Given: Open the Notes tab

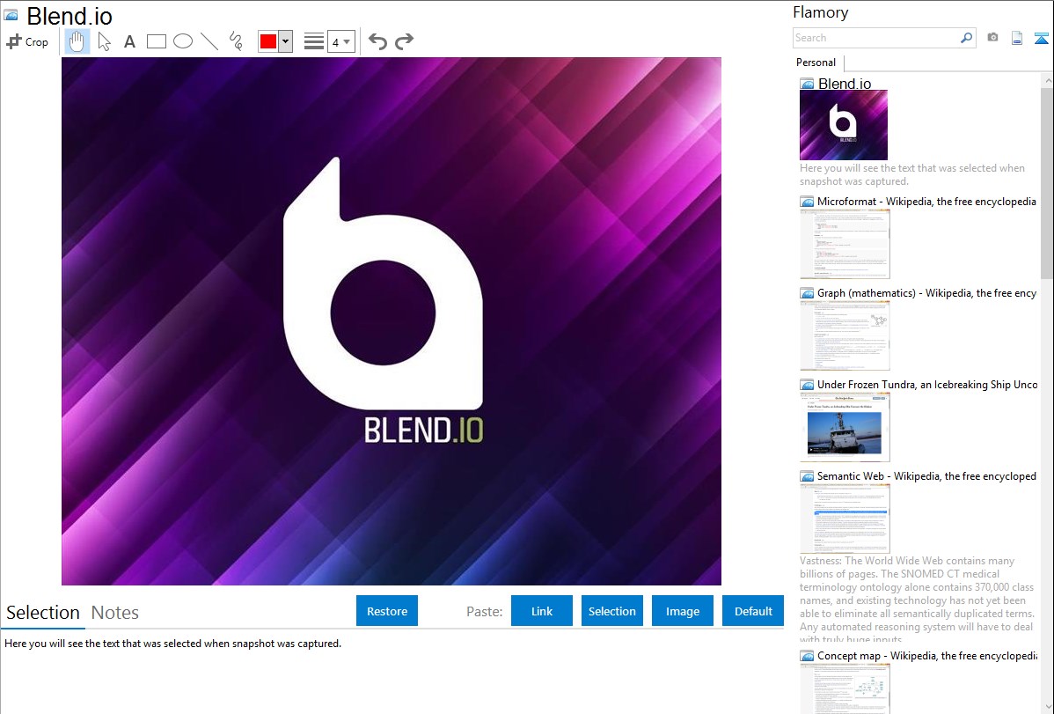Looking at the screenshot, I should coord(115,613).
